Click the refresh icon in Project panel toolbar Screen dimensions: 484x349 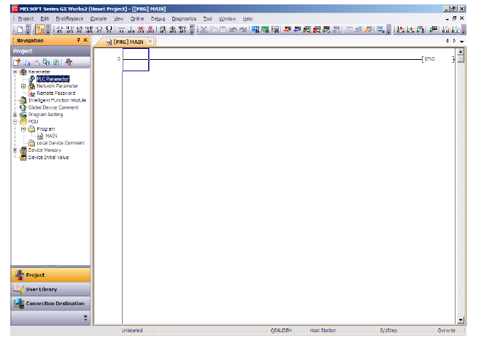tap(55, 62)
